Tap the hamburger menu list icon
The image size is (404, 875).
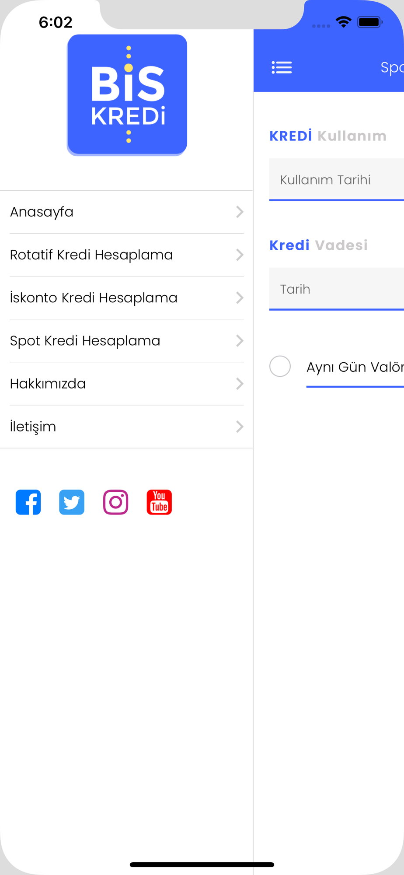(282, 67)
